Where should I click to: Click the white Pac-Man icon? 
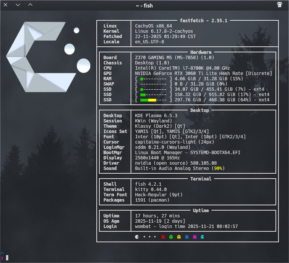(x=137, y=237)
